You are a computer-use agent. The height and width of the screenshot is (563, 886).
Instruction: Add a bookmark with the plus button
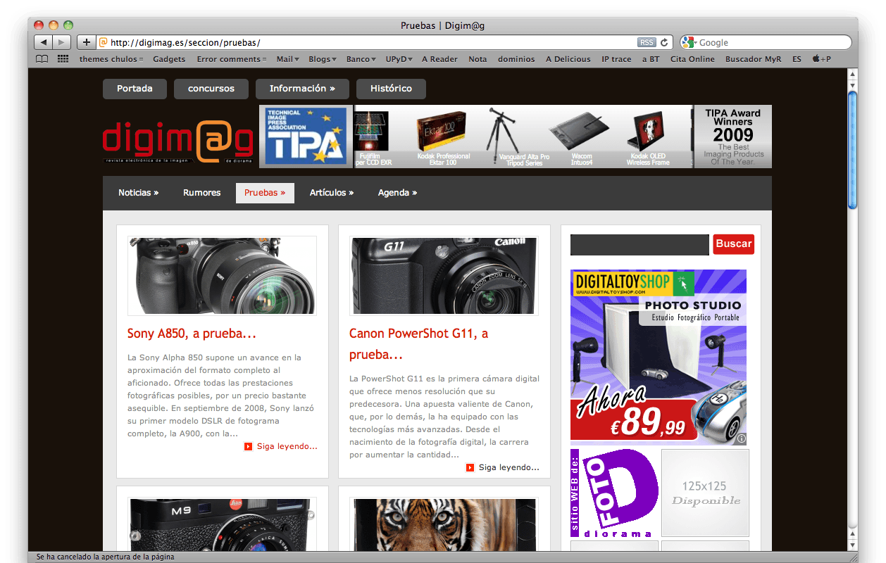pyautogui.click(x=87, y=42)
